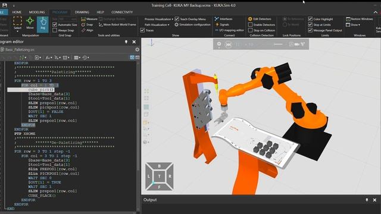Open the HOME ribbon tab
Viewport: 381px width, 214px height.
click(17, 12)
